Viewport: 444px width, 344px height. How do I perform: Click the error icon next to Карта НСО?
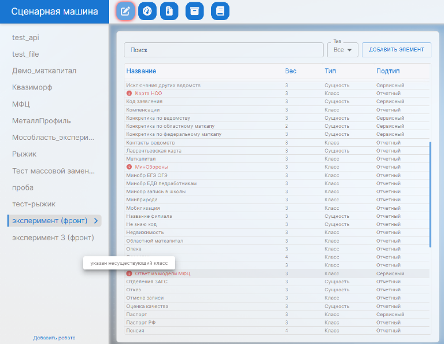click(129, 93)
